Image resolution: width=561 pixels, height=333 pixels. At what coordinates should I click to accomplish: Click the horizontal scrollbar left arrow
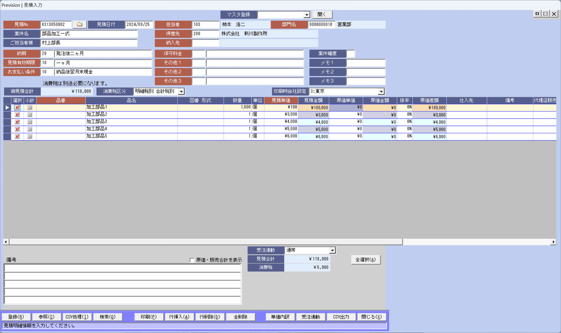click(x=6, y=242)
